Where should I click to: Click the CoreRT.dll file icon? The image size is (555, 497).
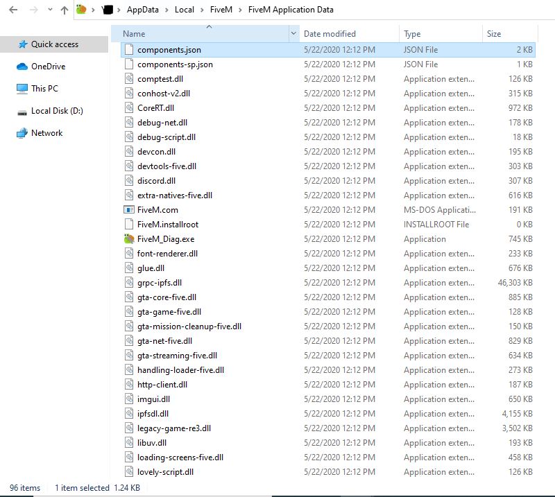point(129,108)
